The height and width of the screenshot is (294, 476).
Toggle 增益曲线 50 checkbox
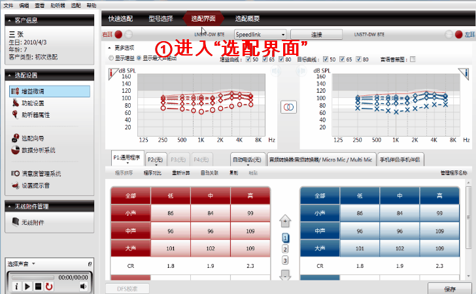[248, 59]
